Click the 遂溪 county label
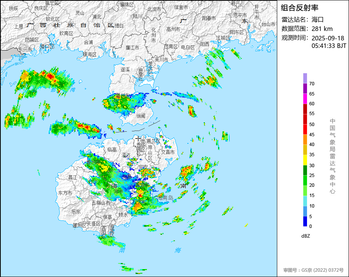 (x=125, y=69)
